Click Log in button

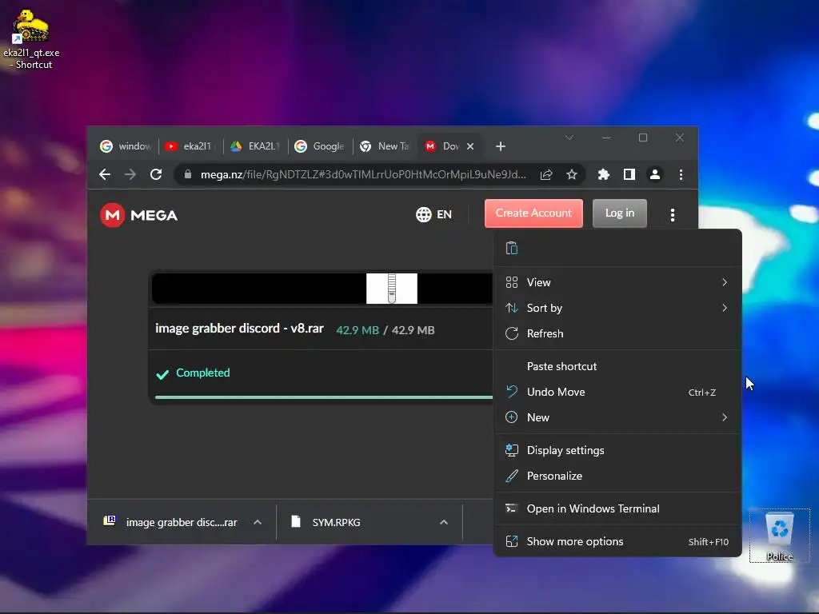point(620,213)
